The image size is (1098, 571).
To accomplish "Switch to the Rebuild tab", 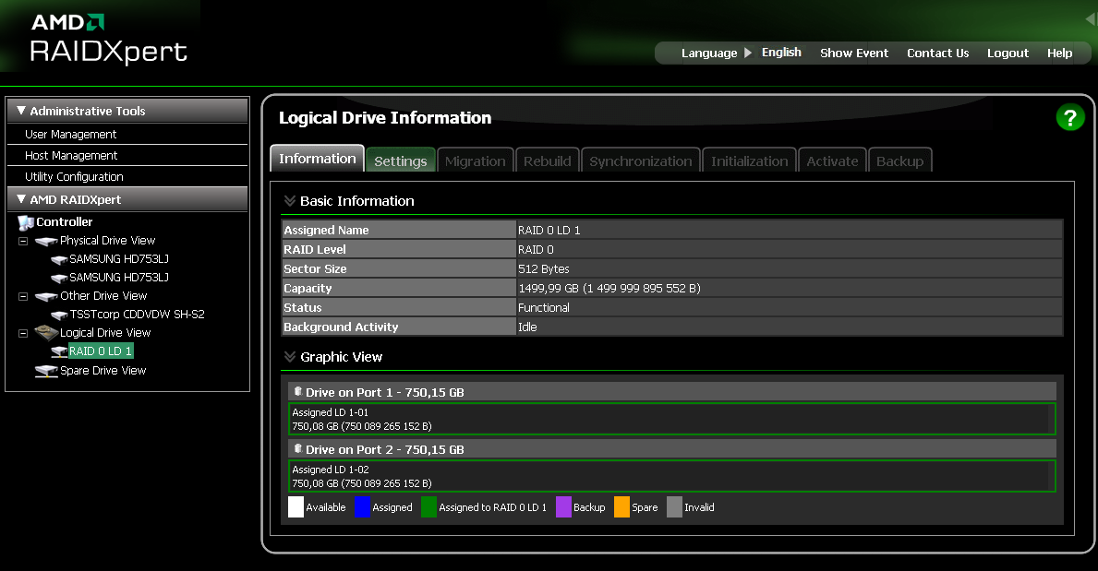I will tap(547, 161).
